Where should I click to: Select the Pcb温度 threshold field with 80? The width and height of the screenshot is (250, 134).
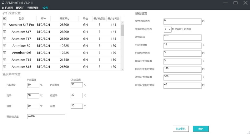pyautogui.click(x=33, y=85)
